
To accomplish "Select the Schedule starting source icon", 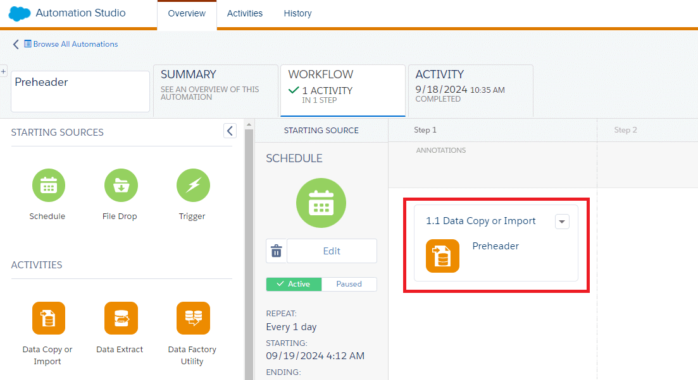I will point(49,185).
